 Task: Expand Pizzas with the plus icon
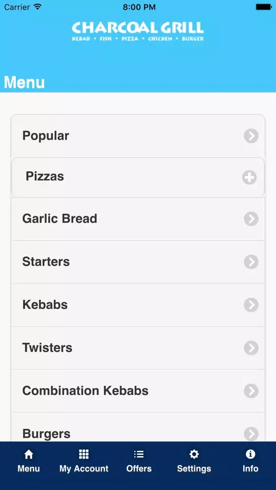tap(250, 177)
